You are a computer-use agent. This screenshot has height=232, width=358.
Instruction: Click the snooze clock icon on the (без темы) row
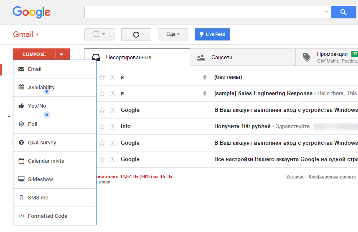point(112,77)
